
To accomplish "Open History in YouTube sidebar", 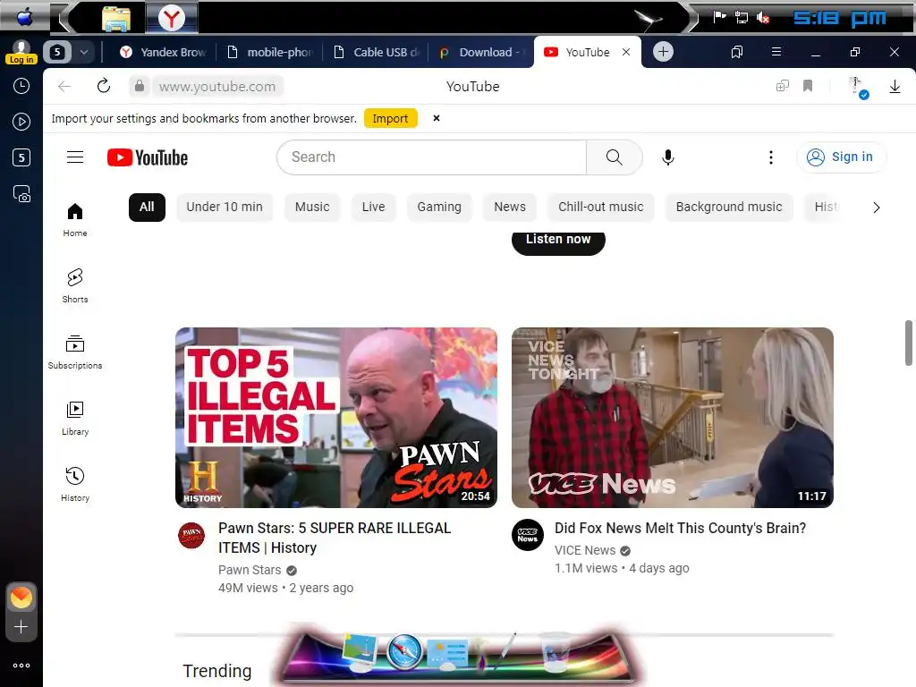I will pos(75,484).
